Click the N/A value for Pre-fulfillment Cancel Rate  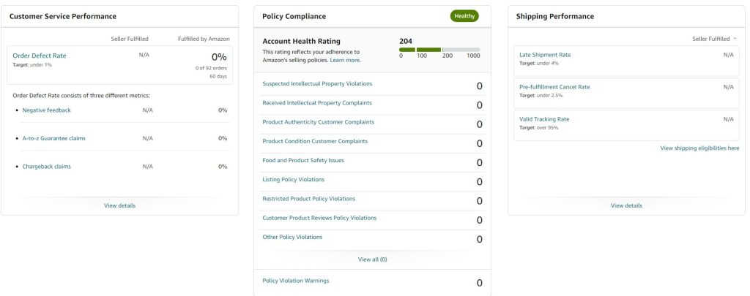(728, 87)
